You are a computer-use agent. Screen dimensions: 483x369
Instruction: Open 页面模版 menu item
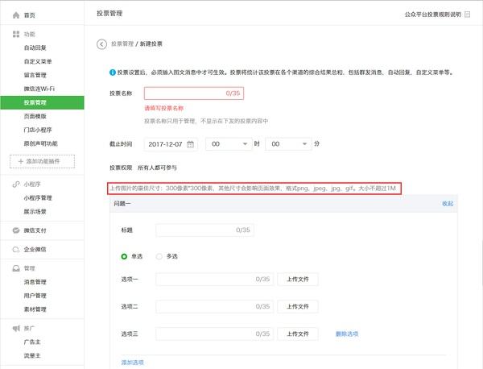[35, 116]
